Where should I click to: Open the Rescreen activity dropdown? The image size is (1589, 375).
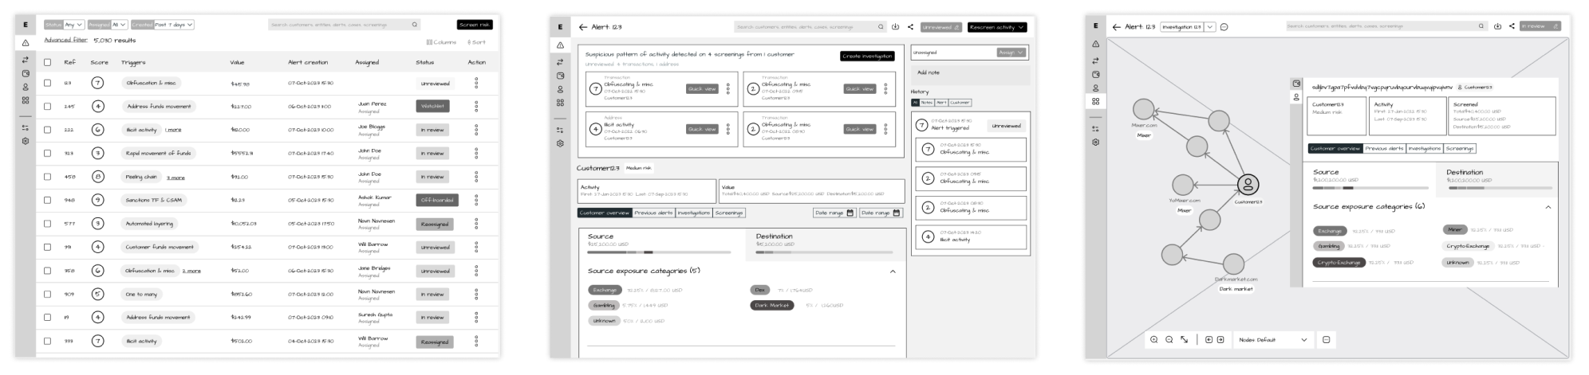tap(997, 27)
